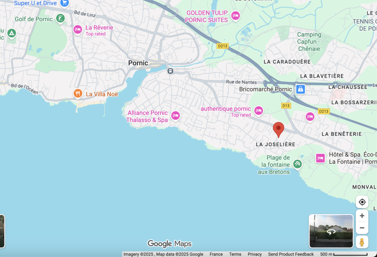The height and width of the screenshot is (257, 377).
Task: Open the Terms link in footer
Action: [x=235, y=254]
